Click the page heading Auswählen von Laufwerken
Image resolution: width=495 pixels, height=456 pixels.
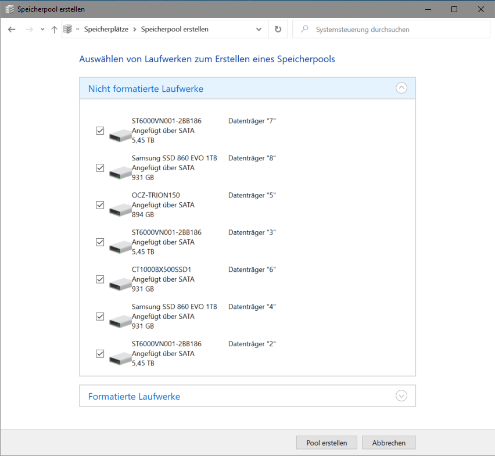[207, 59]
